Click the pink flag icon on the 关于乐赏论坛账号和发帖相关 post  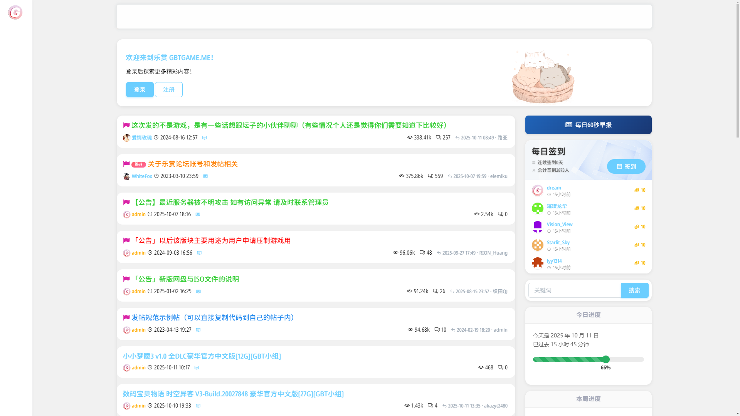126,164
